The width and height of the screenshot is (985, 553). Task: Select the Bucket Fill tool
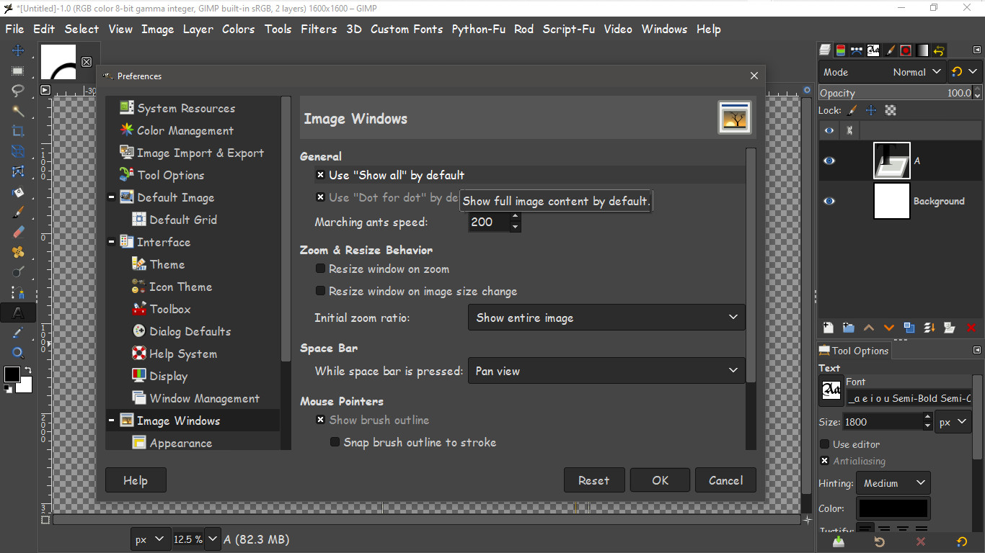click(x=18, y=192)
